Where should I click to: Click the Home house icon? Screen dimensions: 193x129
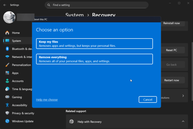(7, 33)
